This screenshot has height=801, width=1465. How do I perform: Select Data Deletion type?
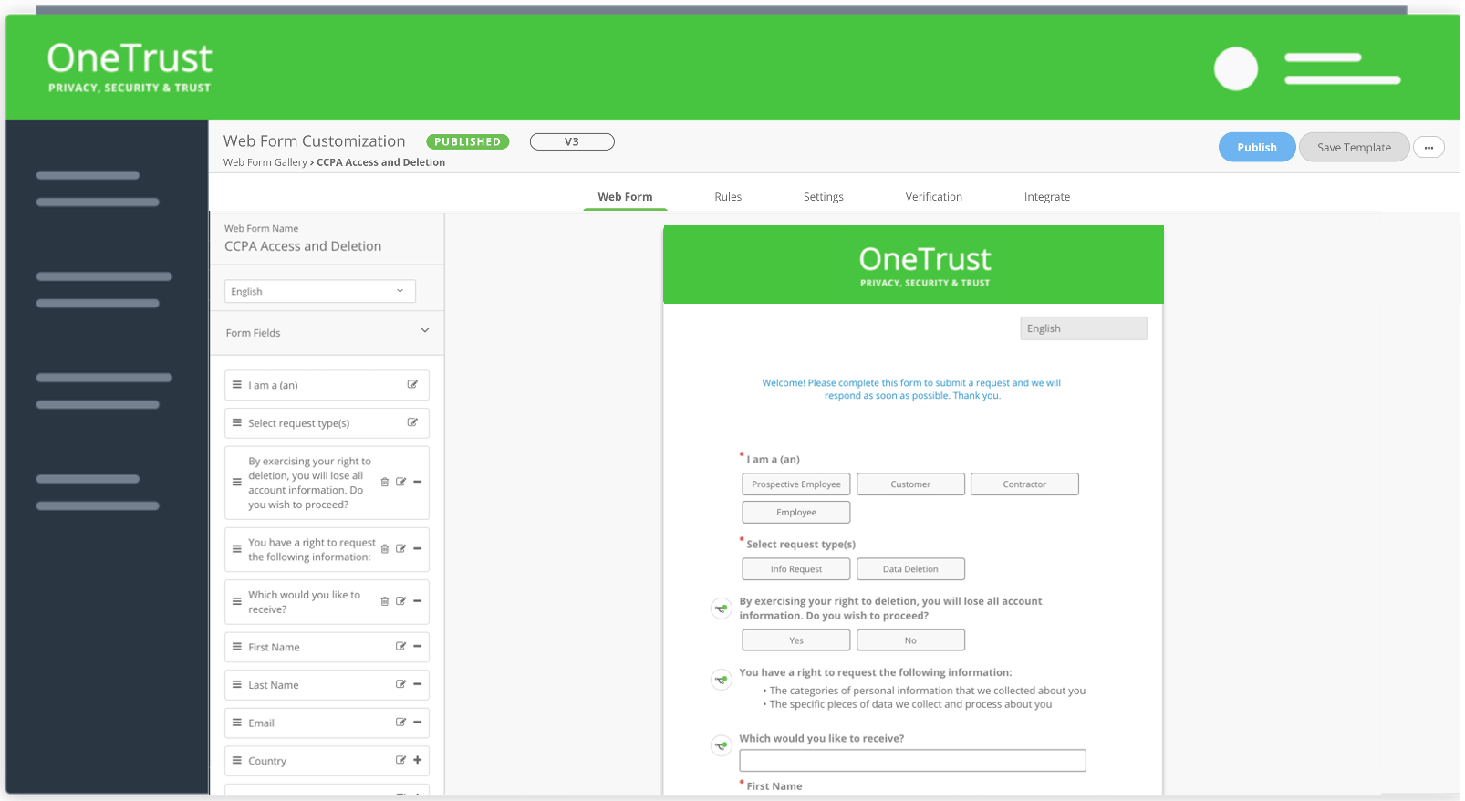pos(910,569)
